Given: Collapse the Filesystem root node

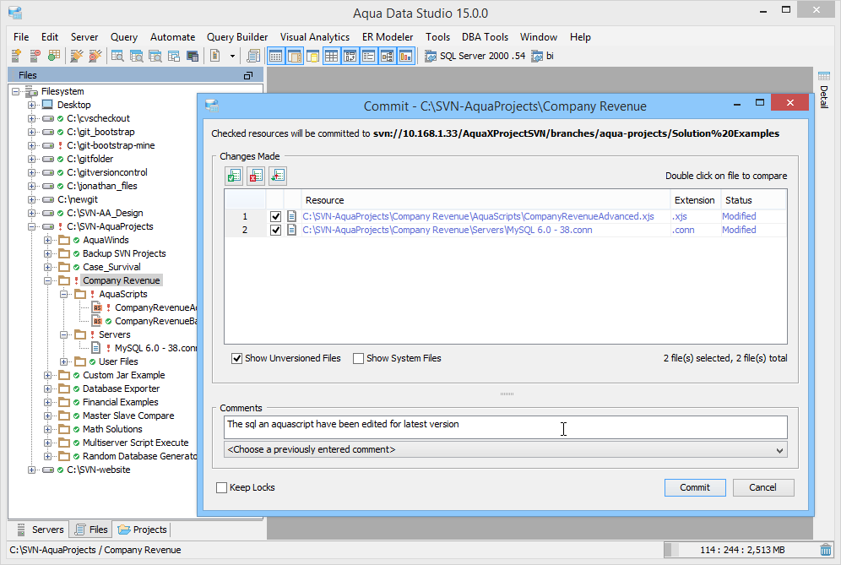Looking at the screenshot, I should 15,91.
